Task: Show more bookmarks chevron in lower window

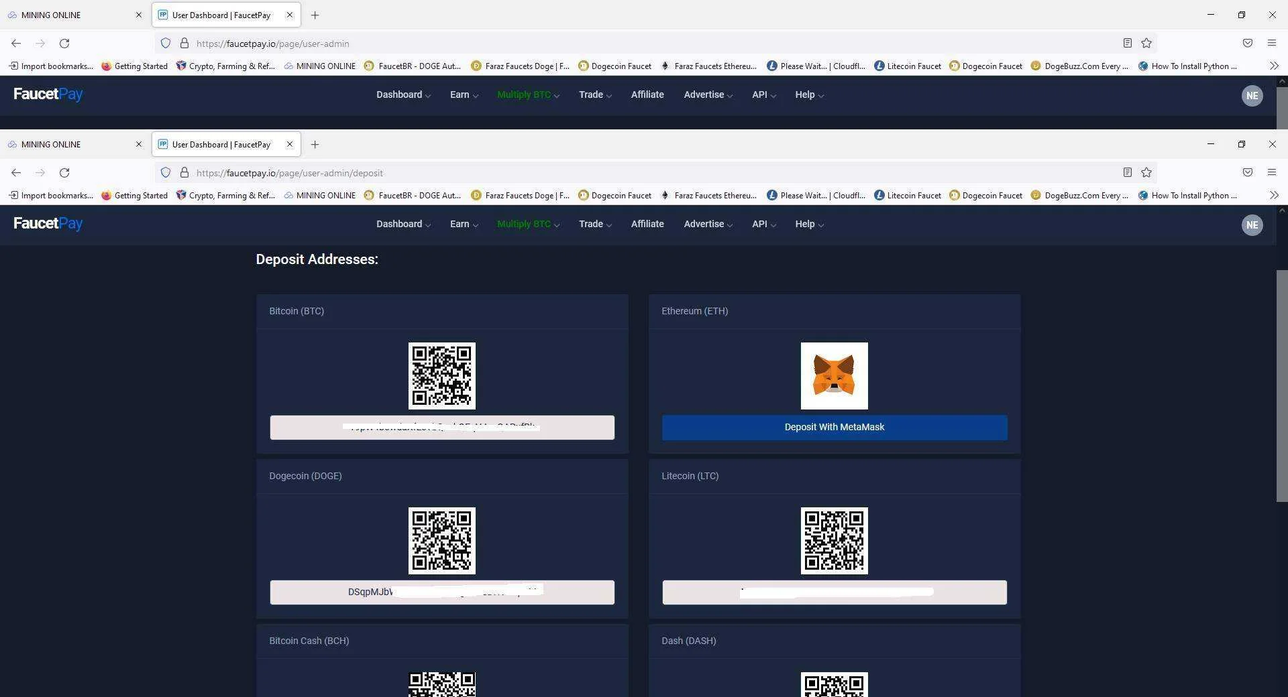Action: coord(1274,195)
